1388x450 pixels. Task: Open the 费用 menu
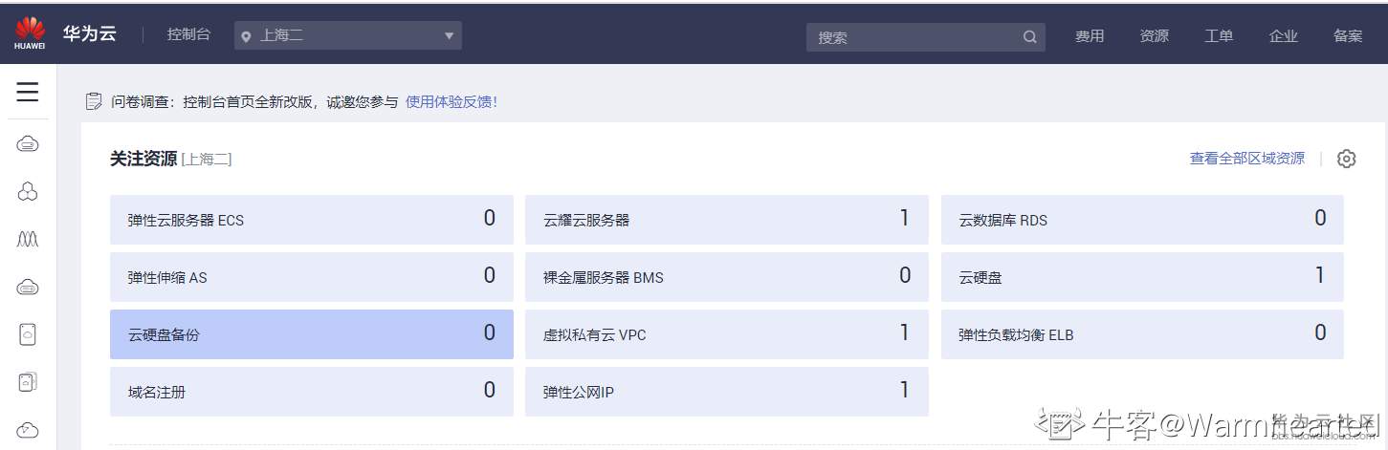coord(1089,36)
